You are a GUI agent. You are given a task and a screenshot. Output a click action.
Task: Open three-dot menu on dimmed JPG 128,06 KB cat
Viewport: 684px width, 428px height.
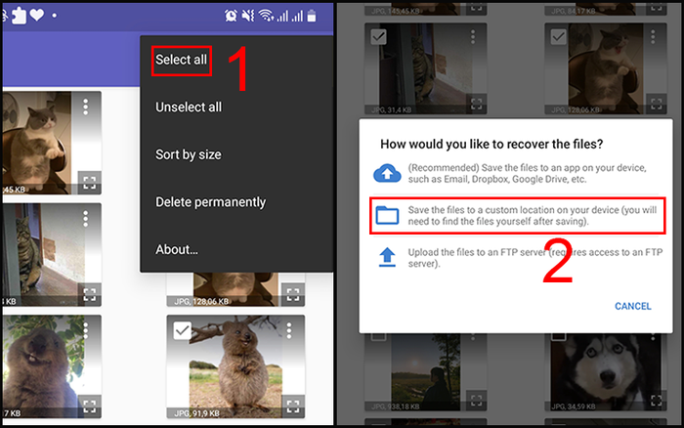653,37
